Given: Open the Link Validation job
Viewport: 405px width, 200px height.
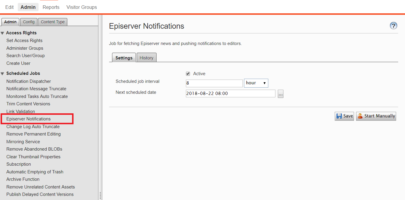Looking at the screenshot, I should click(21, 112).
